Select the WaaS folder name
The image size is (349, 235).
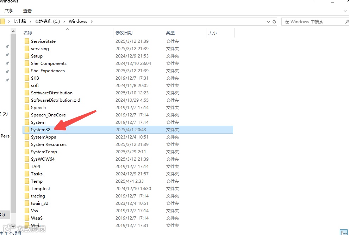click(37, 218)
